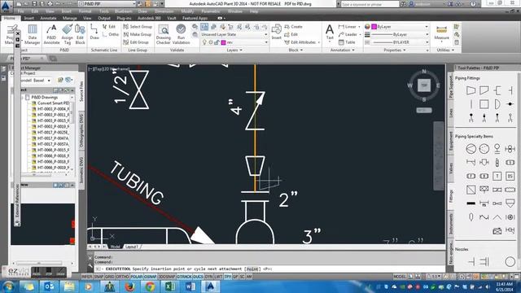Open the Drawing Checker
521x293 pixels.
click(x=163, y=34)
